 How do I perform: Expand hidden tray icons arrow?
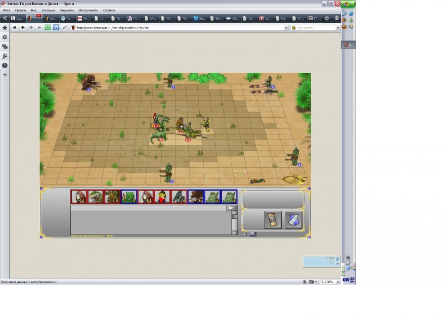click(x=348, y=263)
